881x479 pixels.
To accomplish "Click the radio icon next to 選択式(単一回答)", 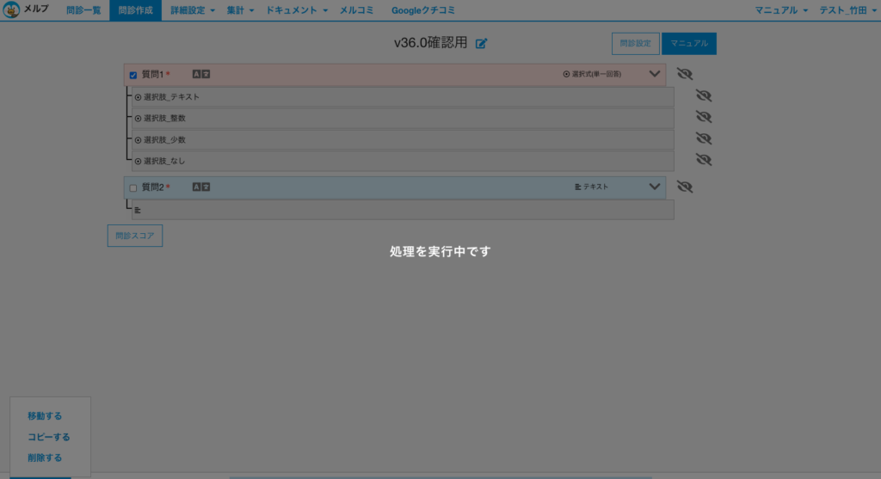I will click(566, 75).
